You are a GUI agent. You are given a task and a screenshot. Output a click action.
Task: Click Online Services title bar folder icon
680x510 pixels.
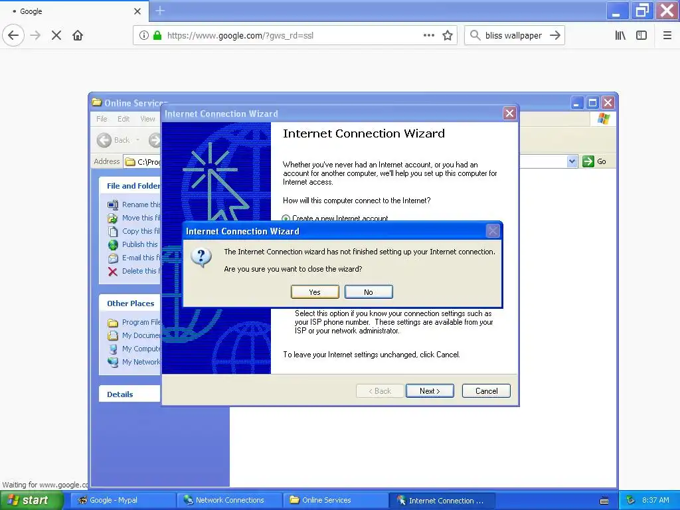click(x=97, y=102)
